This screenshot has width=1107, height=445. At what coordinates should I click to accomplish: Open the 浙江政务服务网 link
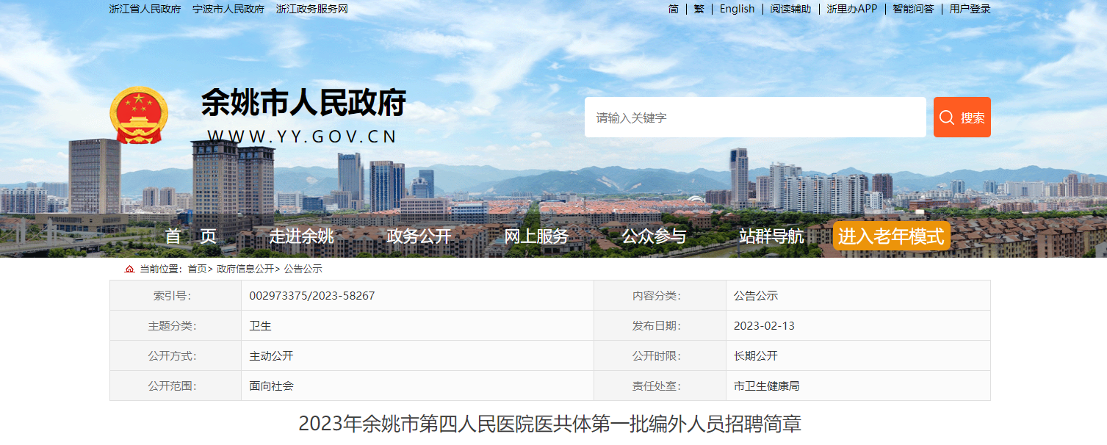click(x=312, y=9)
